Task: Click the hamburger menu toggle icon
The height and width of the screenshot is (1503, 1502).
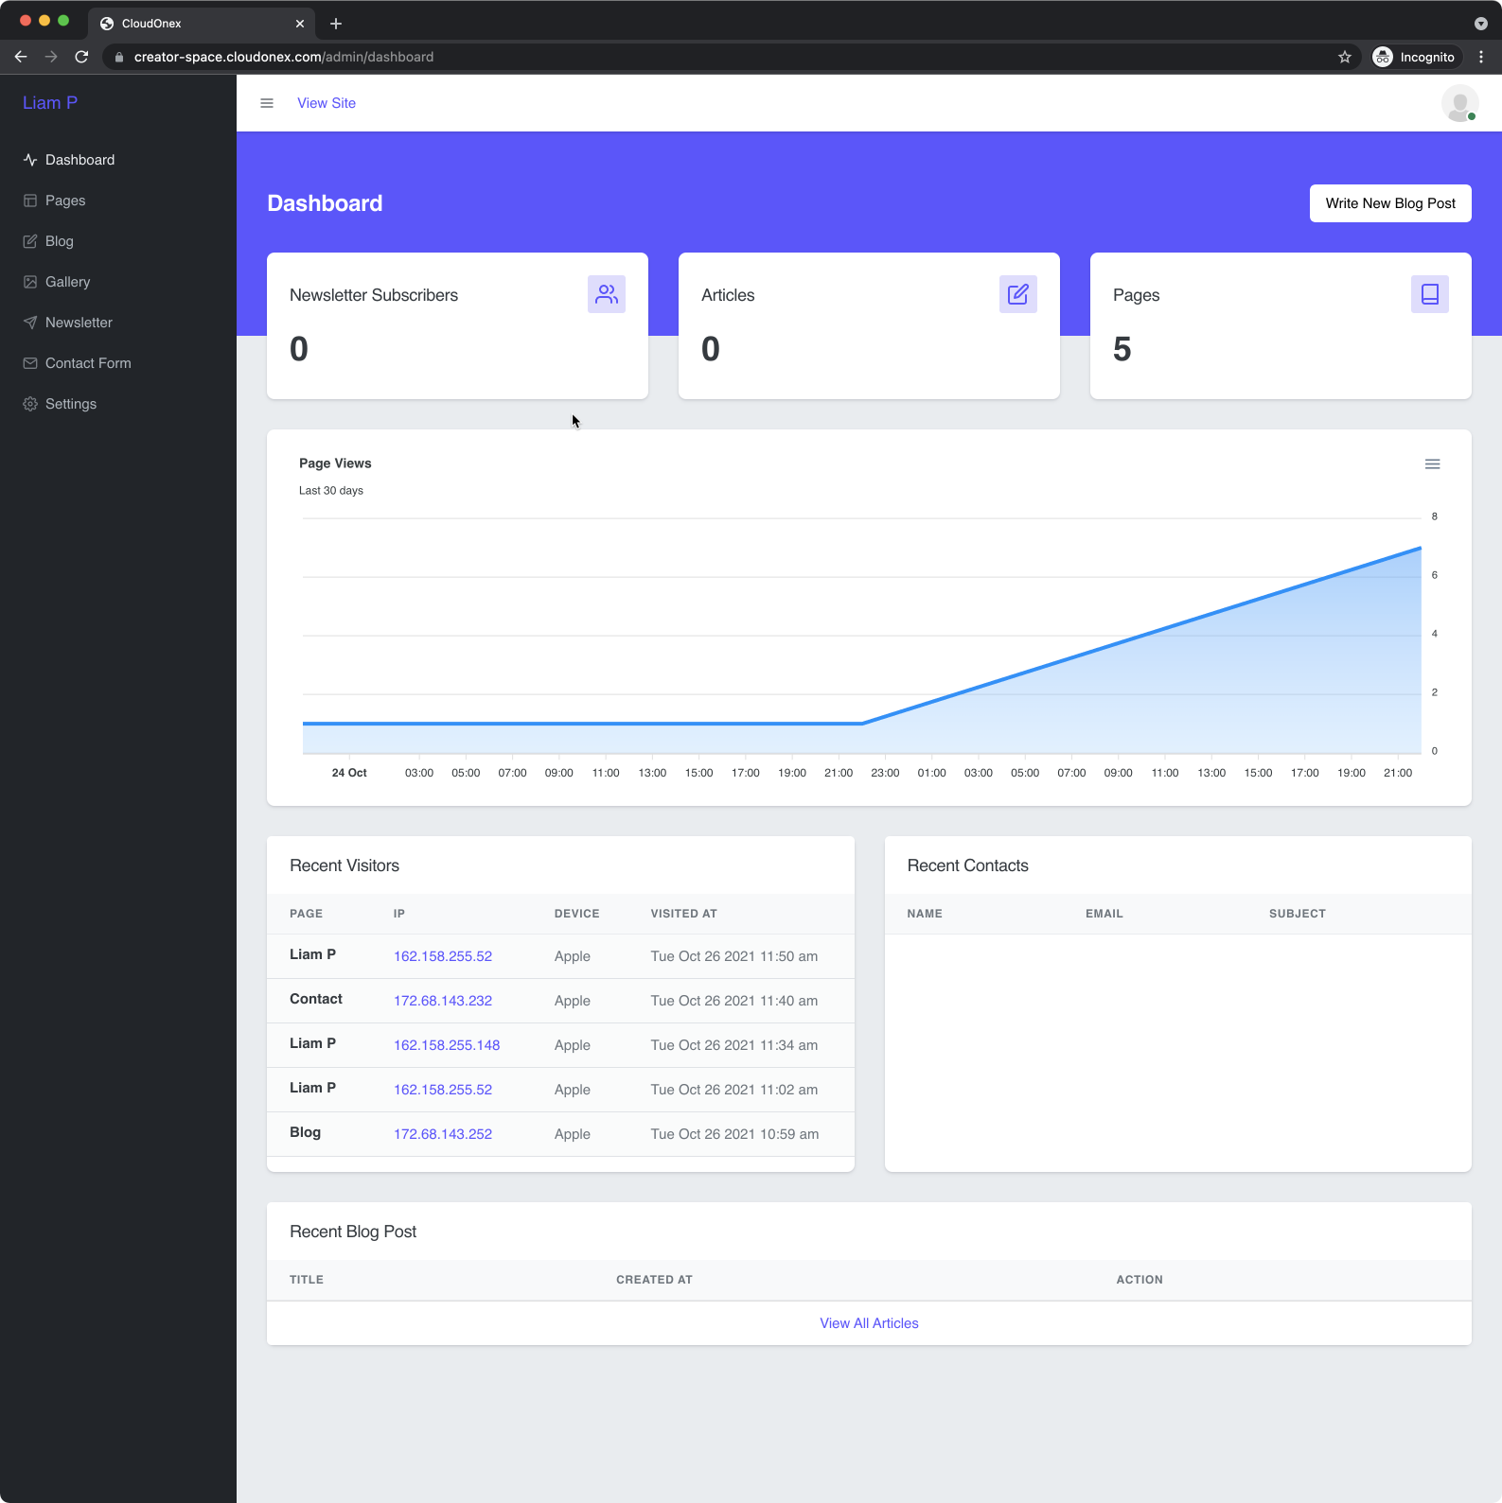Action: point(267,103)
